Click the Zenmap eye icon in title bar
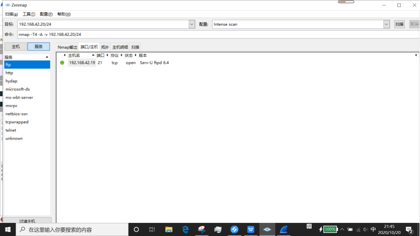Viewport: 420px width, 236px height. coord(8,5)
